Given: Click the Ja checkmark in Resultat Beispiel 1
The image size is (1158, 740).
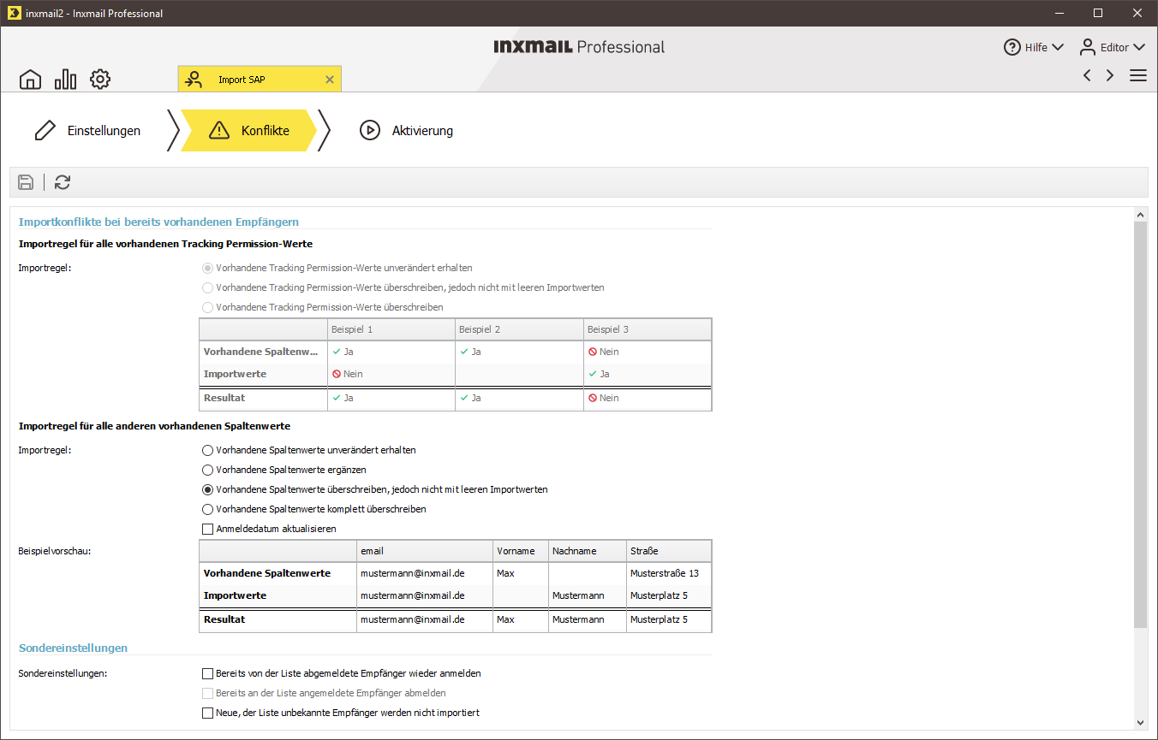Looking at the screenshot, I should pyautogui.click(x=337, y=398).
